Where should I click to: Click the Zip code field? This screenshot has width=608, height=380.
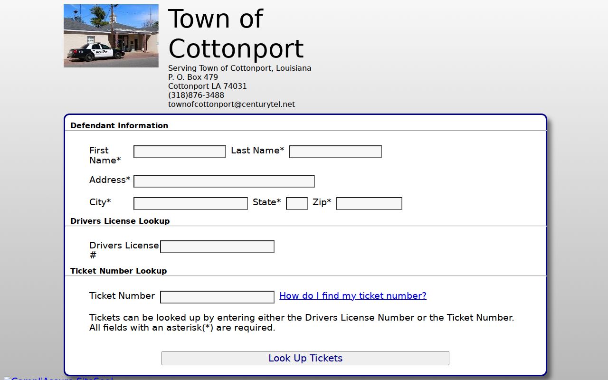[369, 203]
